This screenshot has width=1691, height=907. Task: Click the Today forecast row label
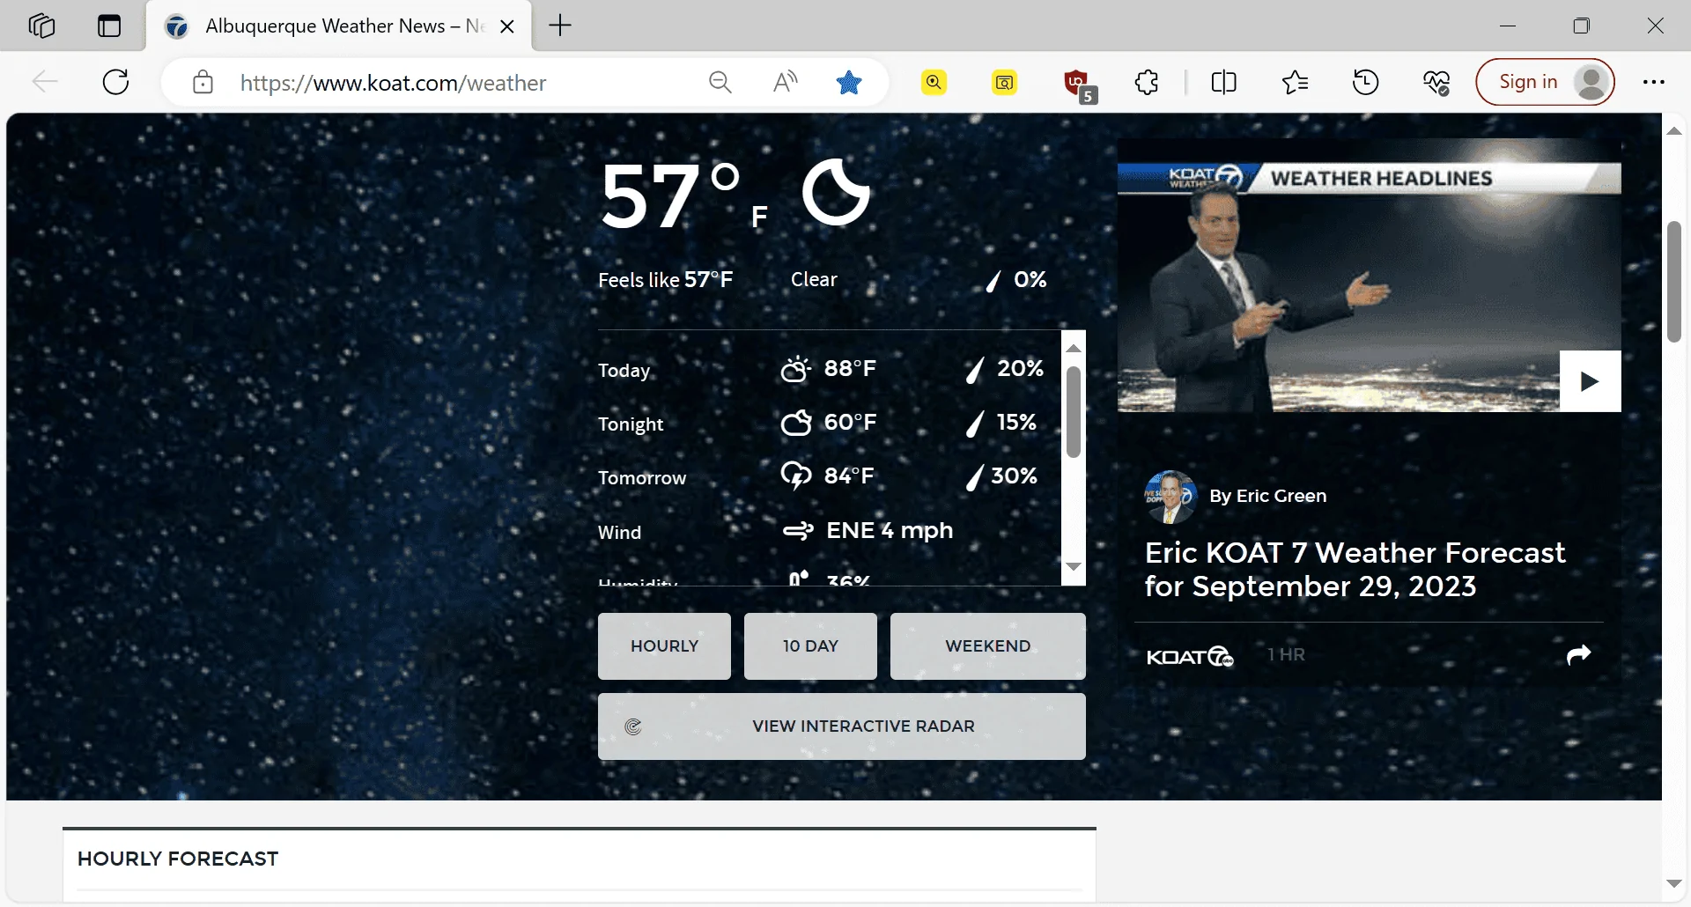[624, 371]
